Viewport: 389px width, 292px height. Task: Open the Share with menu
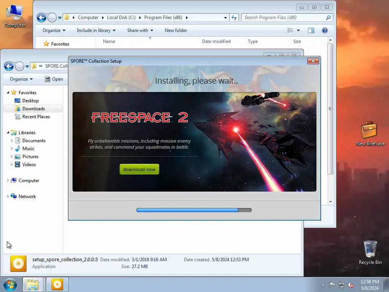point(140,30)
